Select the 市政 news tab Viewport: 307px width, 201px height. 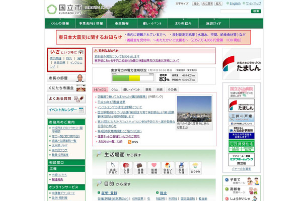160,89
